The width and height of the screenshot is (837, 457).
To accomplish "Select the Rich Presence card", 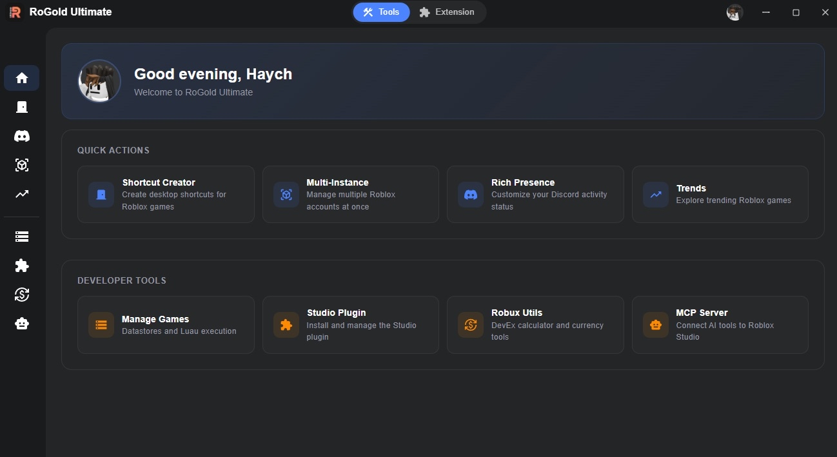I will click(535, 195).
